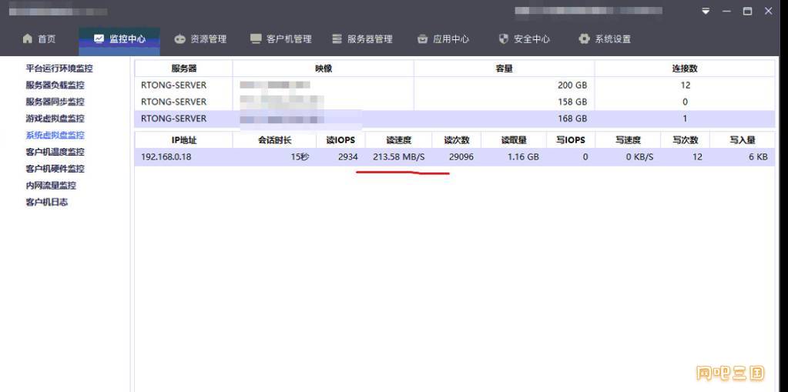Switch to 服务器同步监控 page
Image resolution: width=788 pixels, height=392 pixels.
55,102
